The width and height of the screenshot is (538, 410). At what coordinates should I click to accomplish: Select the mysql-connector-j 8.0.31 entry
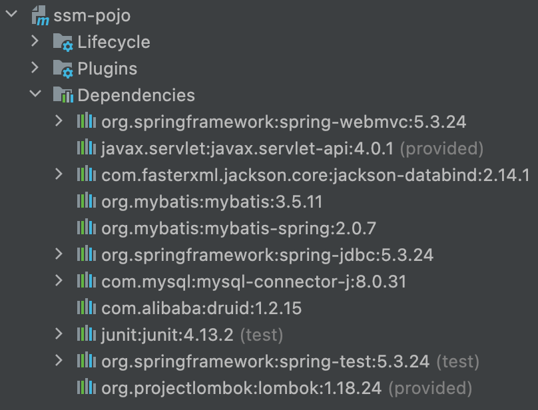tap(254, 282)
